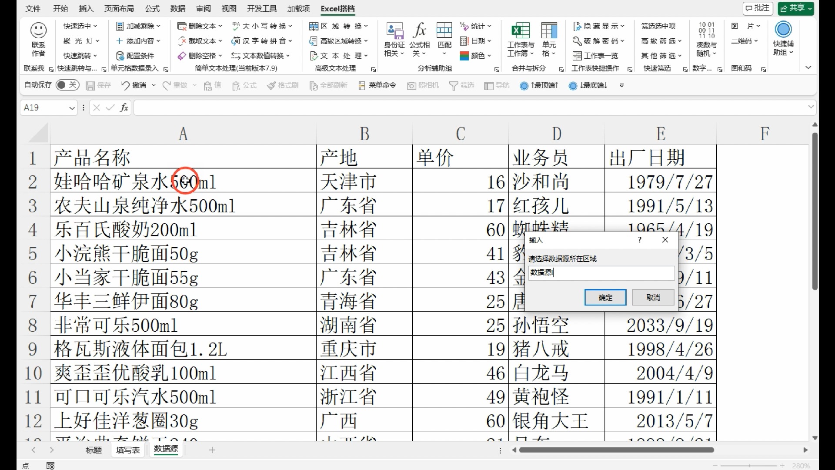Add a new sheet with plus button
Viewport: 835px width, 470px height.
point(212,450)
